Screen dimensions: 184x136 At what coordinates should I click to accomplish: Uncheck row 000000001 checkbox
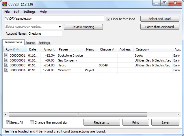6,55
